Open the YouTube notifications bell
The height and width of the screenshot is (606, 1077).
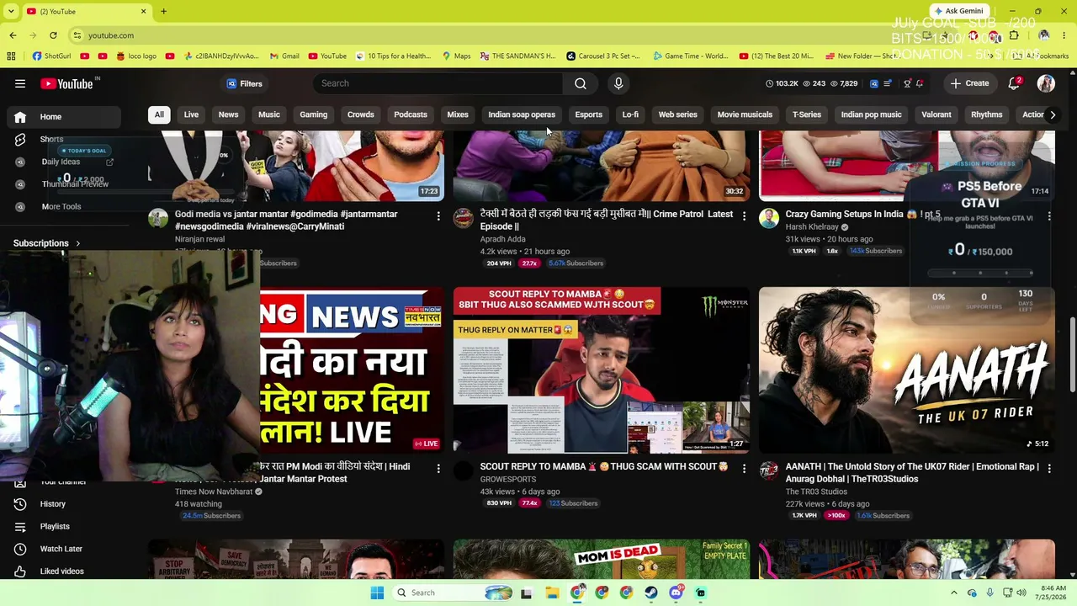tap(1015, 83)
